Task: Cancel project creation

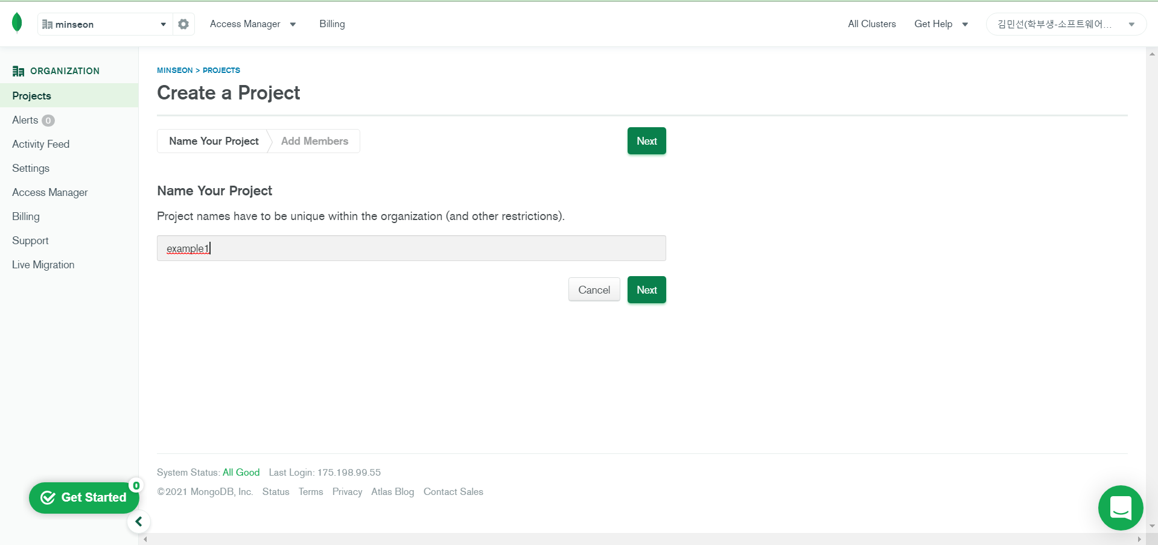Action: 594,290
